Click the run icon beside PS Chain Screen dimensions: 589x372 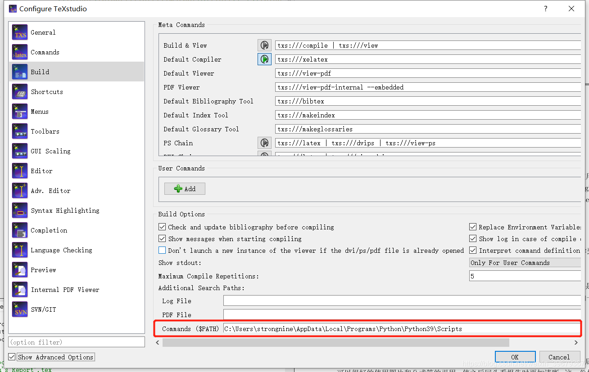[x=264, y=143]
